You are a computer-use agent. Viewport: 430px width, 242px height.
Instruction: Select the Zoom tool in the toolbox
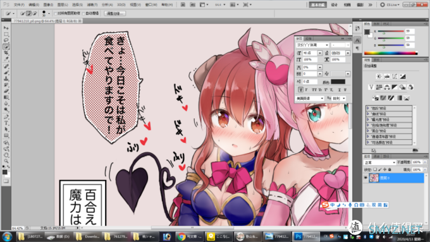coord(6,161)
